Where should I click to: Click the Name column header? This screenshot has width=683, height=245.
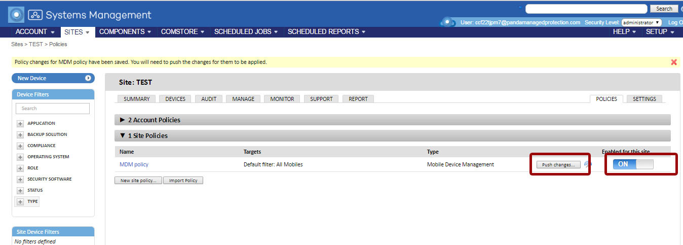(127, 152)
